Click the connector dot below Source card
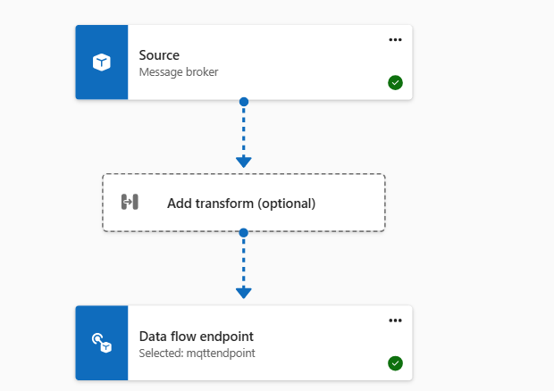The image size is (554, 391). pos(244,102)
